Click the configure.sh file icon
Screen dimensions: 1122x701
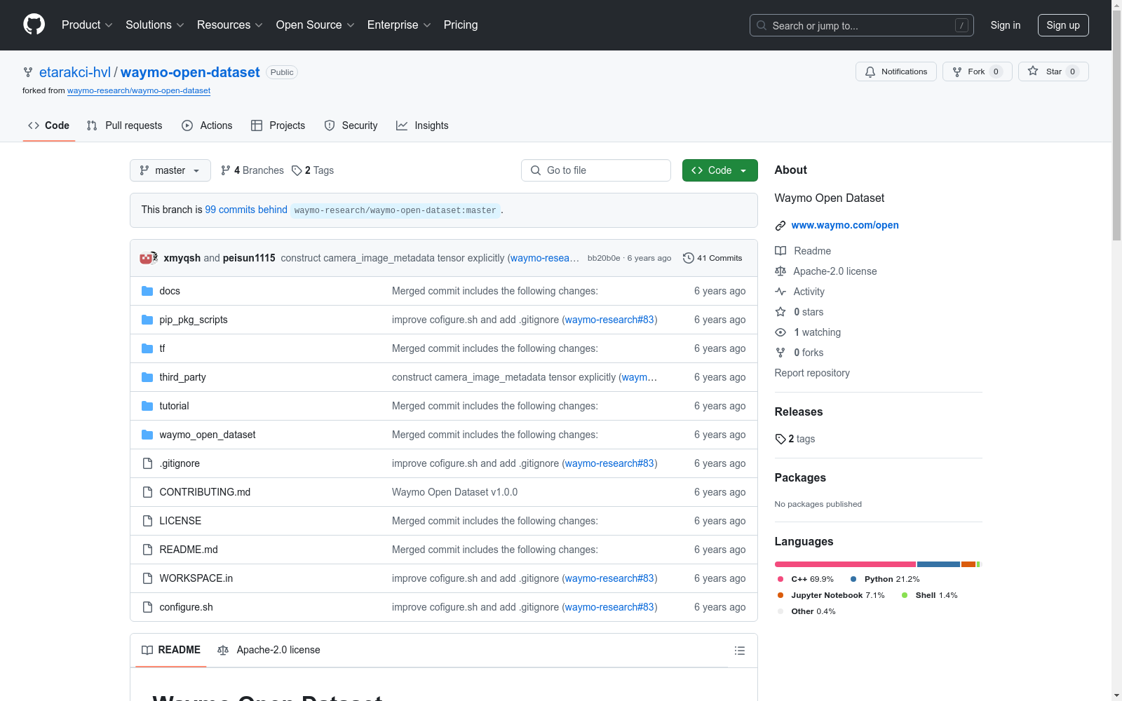click(x=147, y=607)
